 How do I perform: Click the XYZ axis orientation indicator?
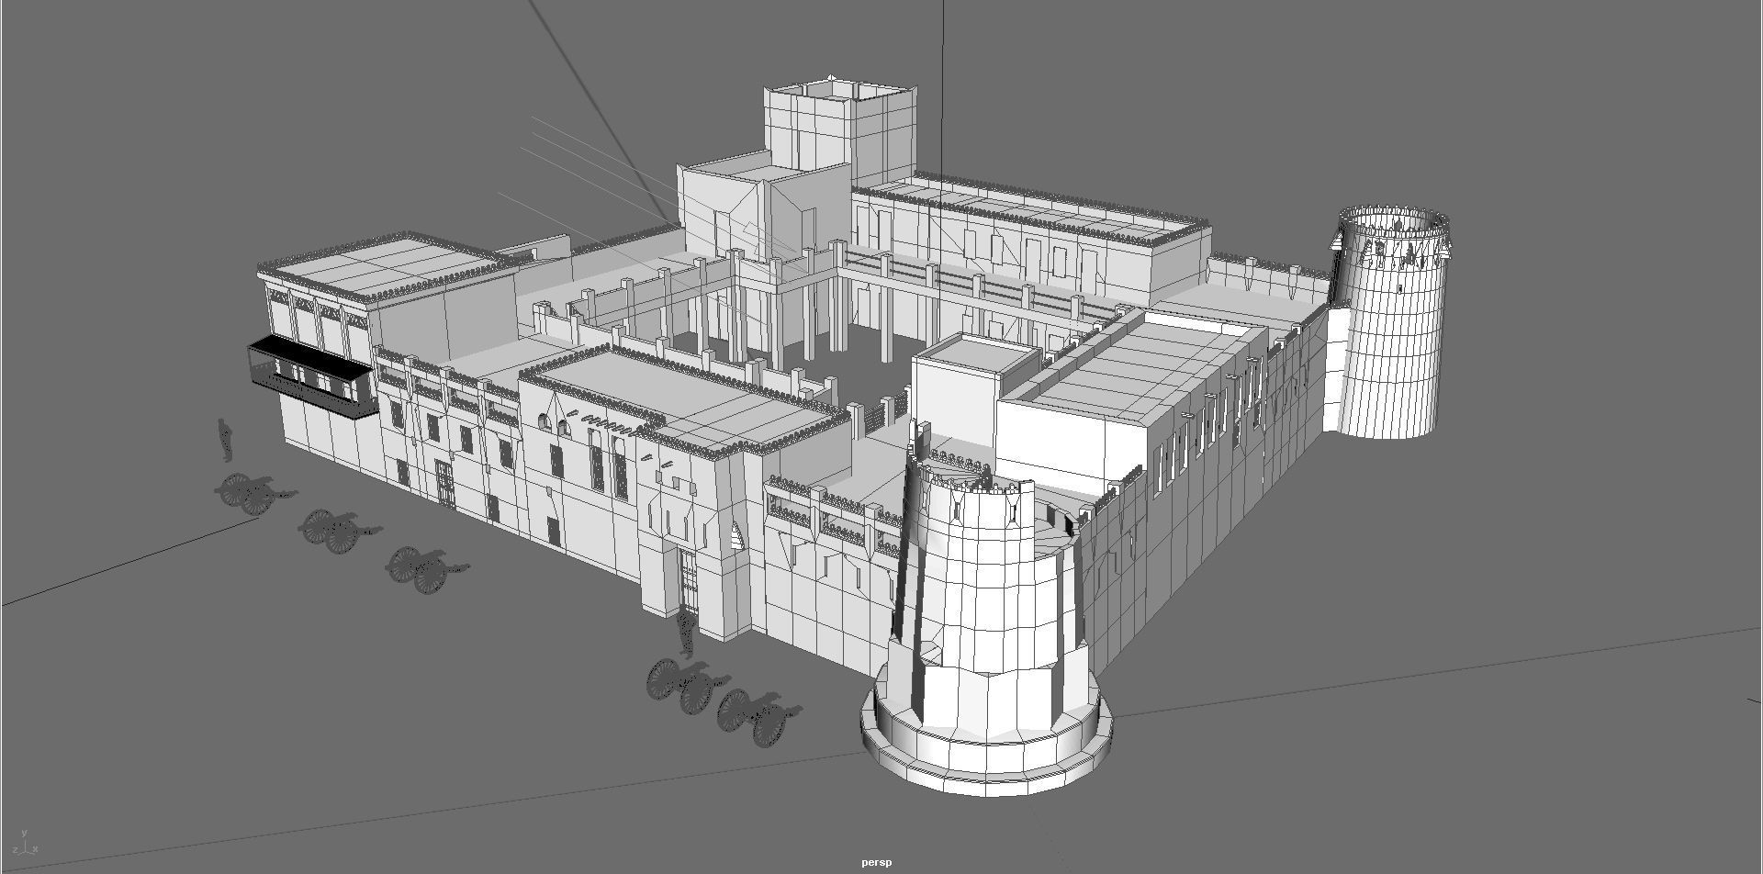23,844
